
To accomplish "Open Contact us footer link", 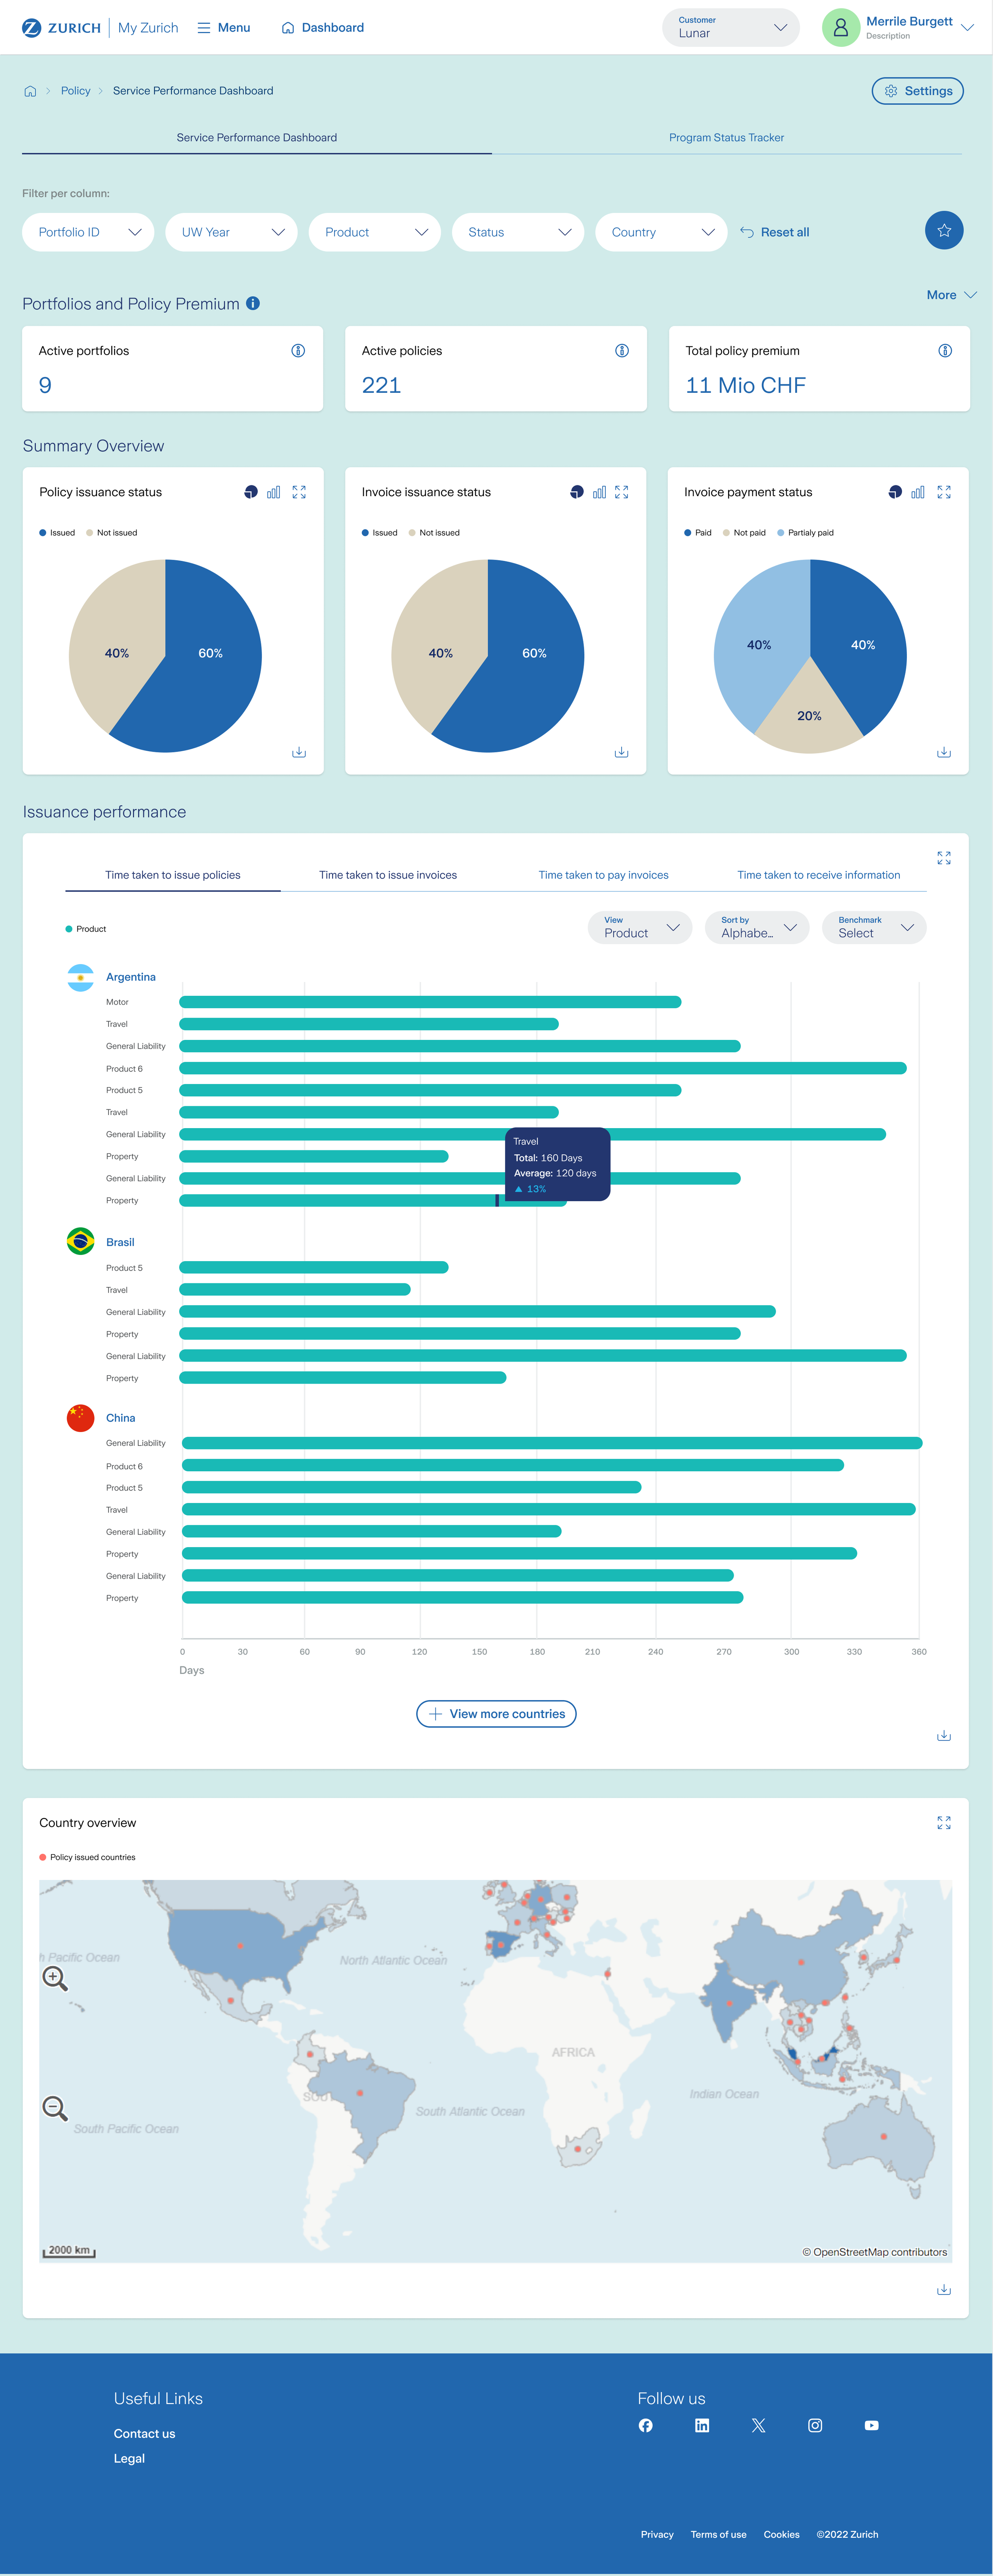I will (x=144, y=2434).
